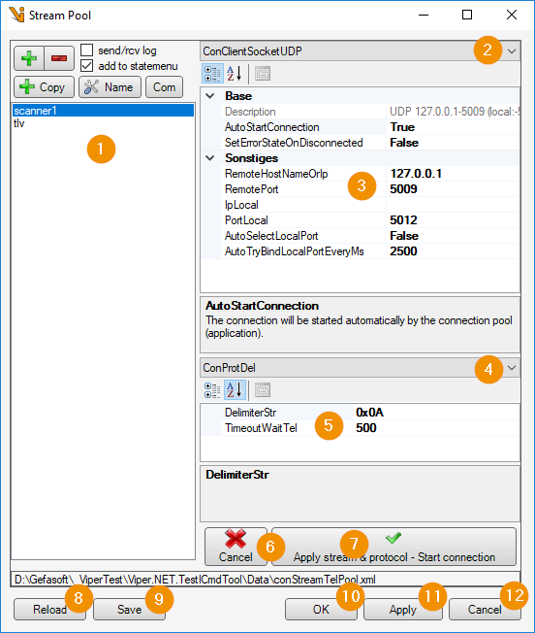Select scanner1 in stream list

(103, 111)
